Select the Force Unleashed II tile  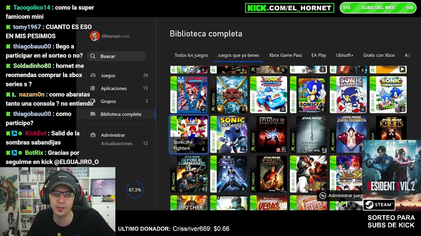pyautogui.click(x=229, y=174)
